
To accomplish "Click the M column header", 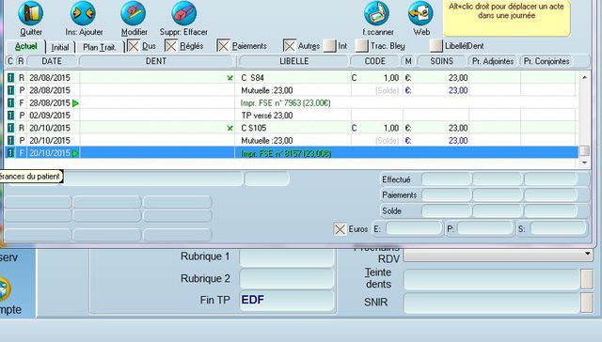I will tap(408, 61).
